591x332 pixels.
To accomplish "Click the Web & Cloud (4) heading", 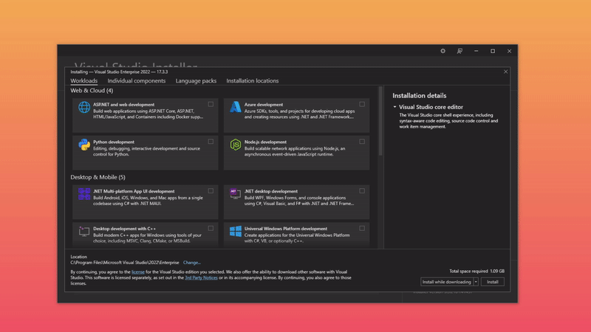I will pyautogui.click(x=92, y=90).
